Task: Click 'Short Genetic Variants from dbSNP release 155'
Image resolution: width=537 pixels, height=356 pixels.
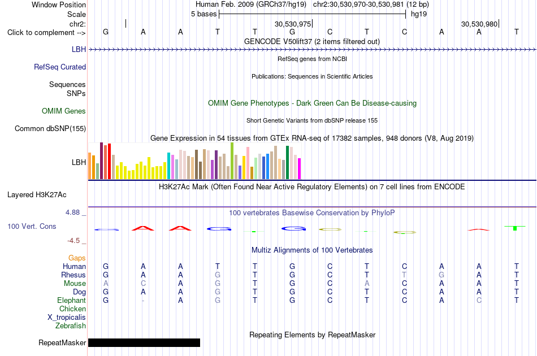Action: coord(312,120)
